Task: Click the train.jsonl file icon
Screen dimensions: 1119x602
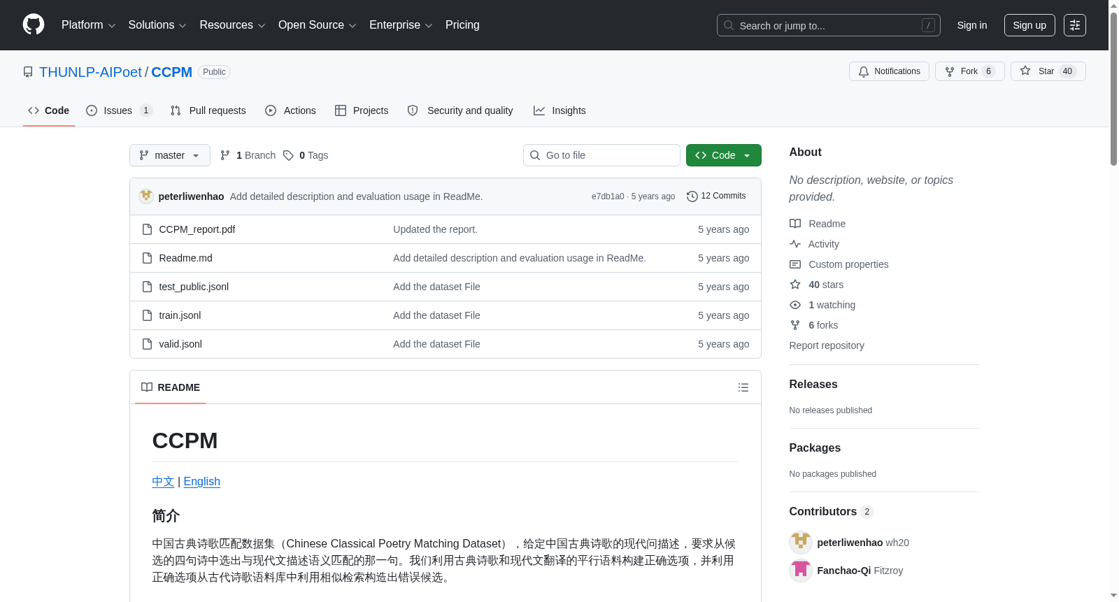Action: [x=147, y=315]
